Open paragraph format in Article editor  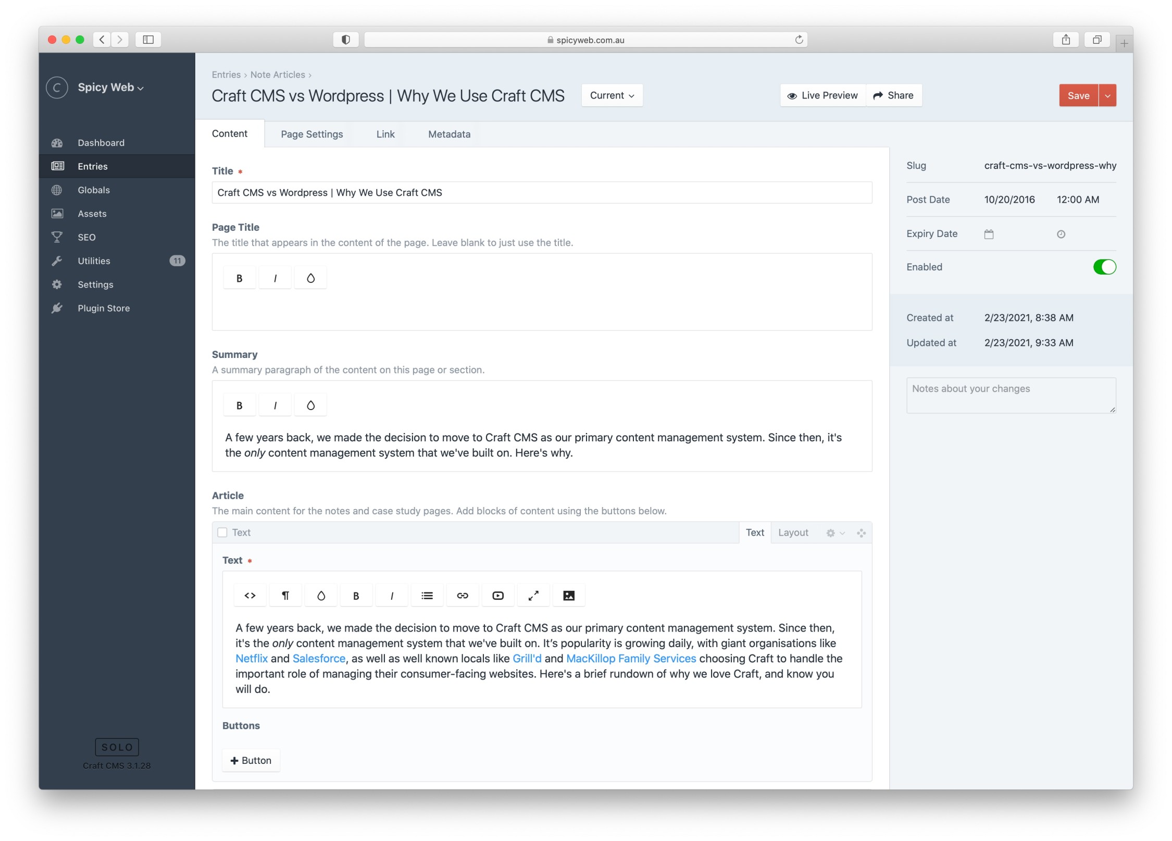pyautogui.click(x=285, y=596)
